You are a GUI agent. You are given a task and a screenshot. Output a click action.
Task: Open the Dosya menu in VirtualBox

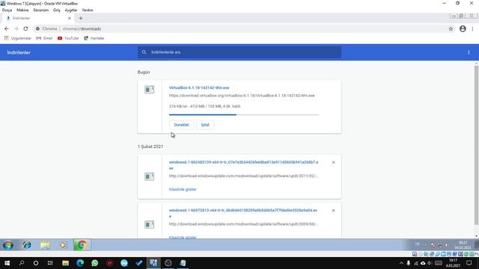pyautogui.click(x=7, y=10)
